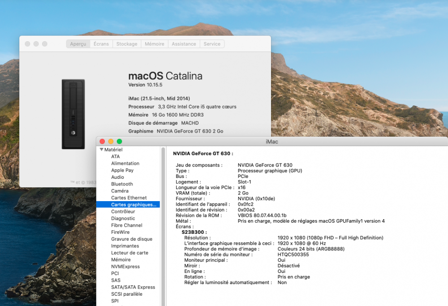This screenshot has width=448, height=306.
Task: Select NVMExpress in the sidebar
Action: click(x=125, y=266)
